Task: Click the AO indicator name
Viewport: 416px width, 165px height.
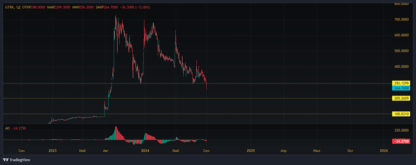Action: click(7, 128)
